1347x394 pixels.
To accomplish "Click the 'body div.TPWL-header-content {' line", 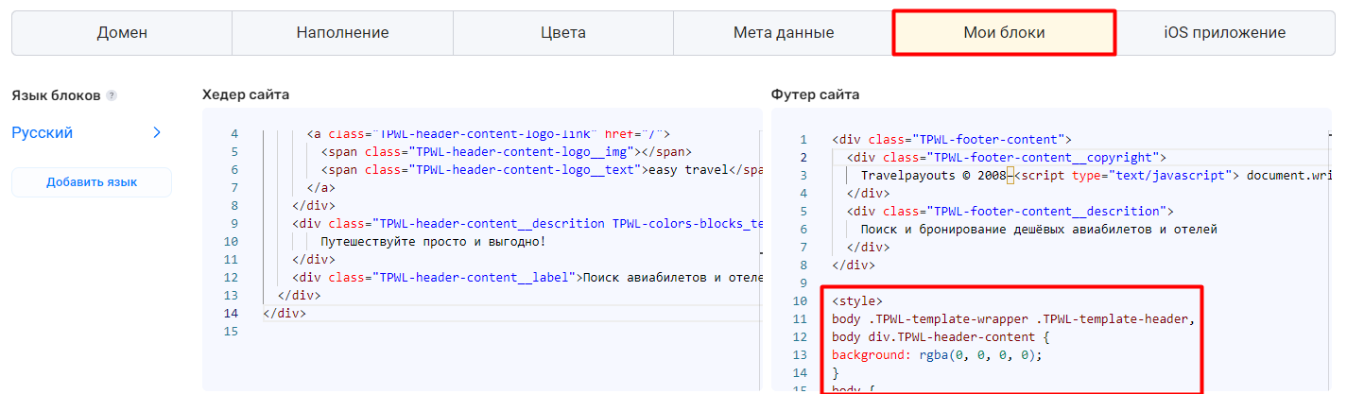I will tap(941, 337).
